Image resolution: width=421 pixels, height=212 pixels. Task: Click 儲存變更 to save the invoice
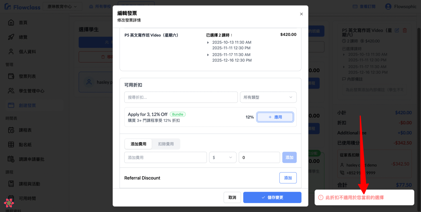(272, 197)
